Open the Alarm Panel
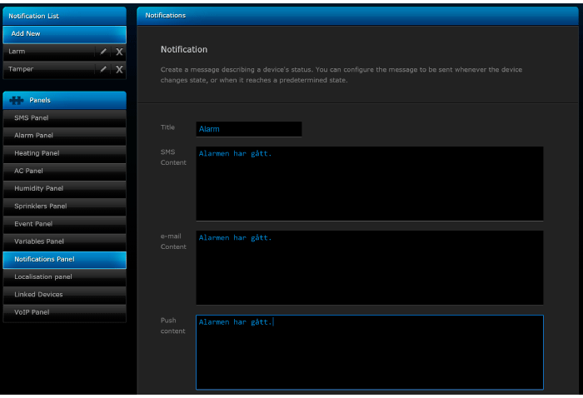This screenshot has width=583, height=398. [x=64, y=136]
